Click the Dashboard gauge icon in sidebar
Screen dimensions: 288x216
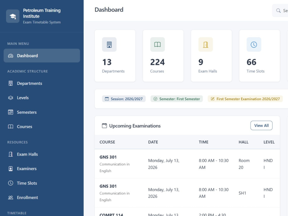[11, 56]
